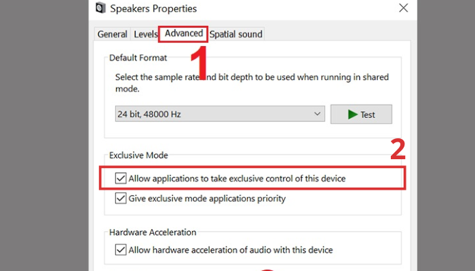Click the sample rate description text
This screenshot has height=271, width=475.
tap(251, 83)
